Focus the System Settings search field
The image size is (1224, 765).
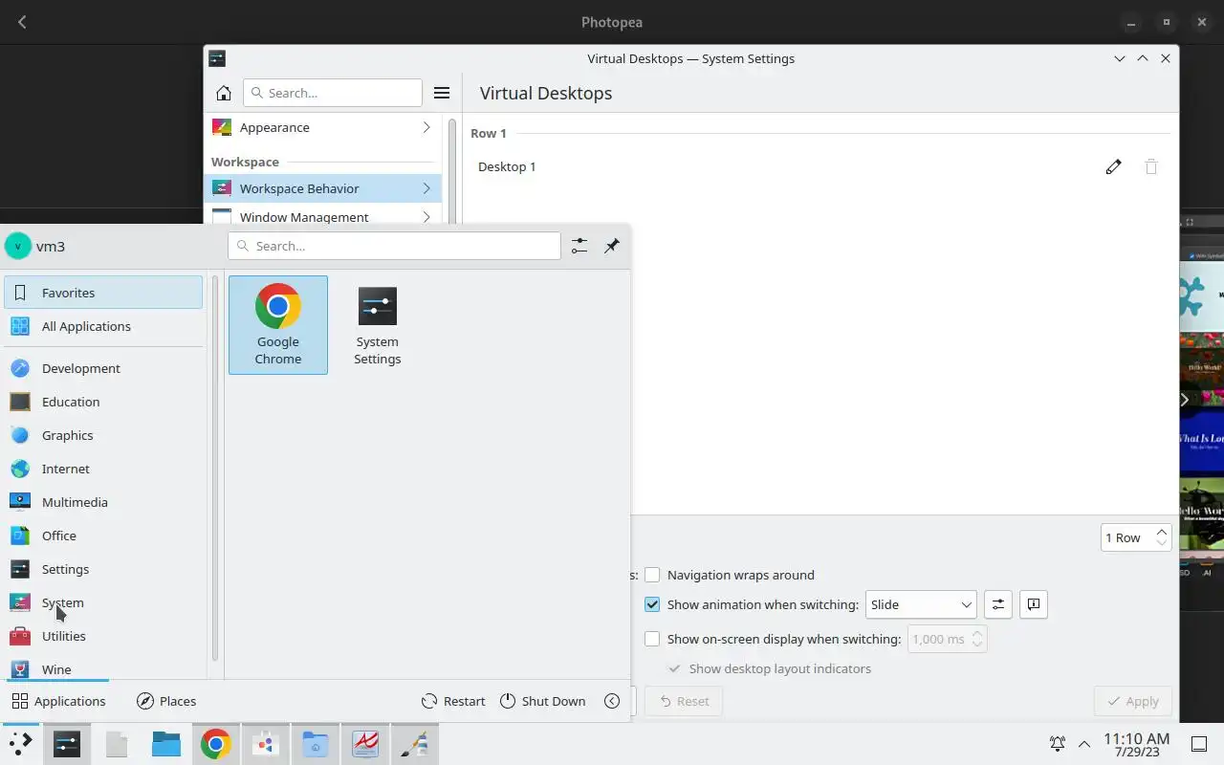pyautogui.click(x=333, y=93)
